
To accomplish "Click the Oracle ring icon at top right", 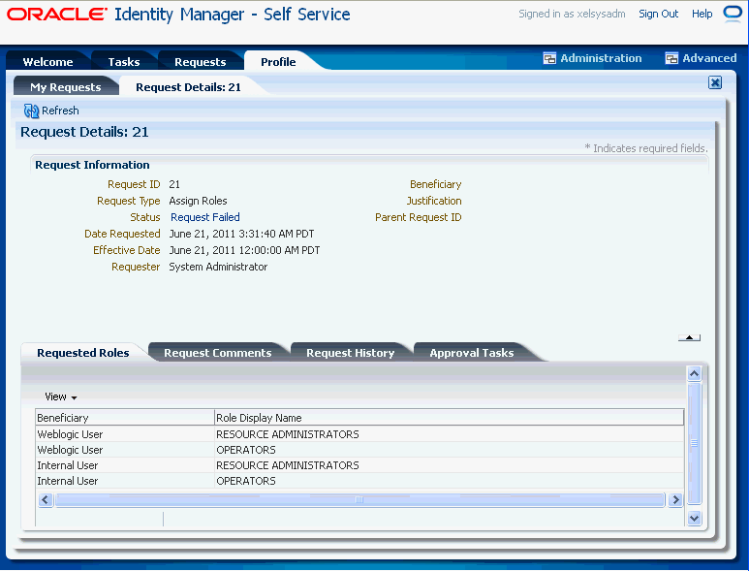I will (x=733, y=14).
